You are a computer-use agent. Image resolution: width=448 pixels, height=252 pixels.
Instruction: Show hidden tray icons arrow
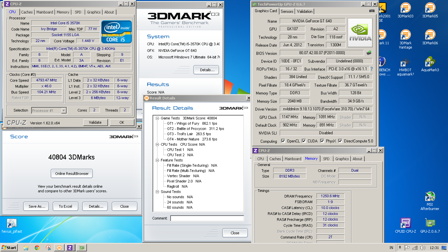pyautogui.click(x=400, y=248)
